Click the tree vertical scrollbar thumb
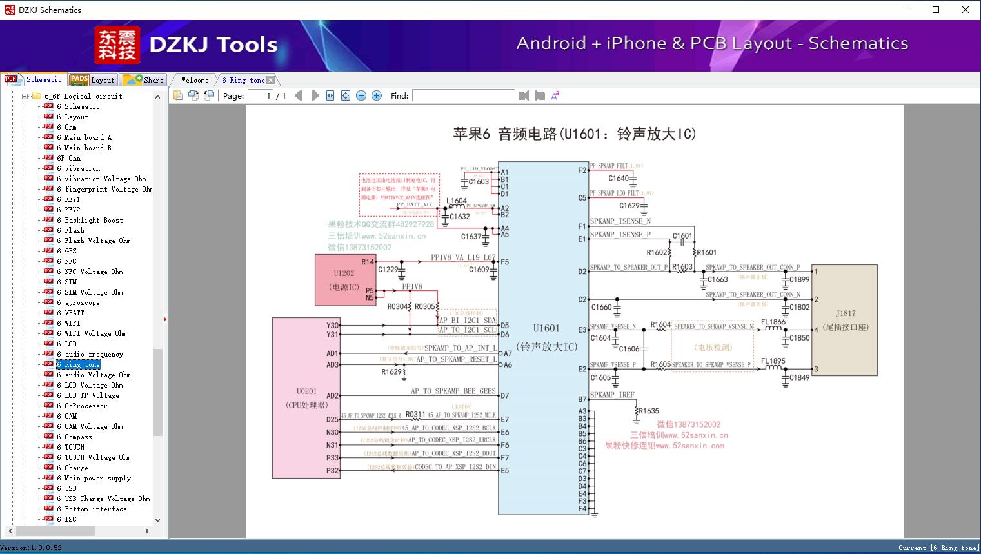 (157, 392)
